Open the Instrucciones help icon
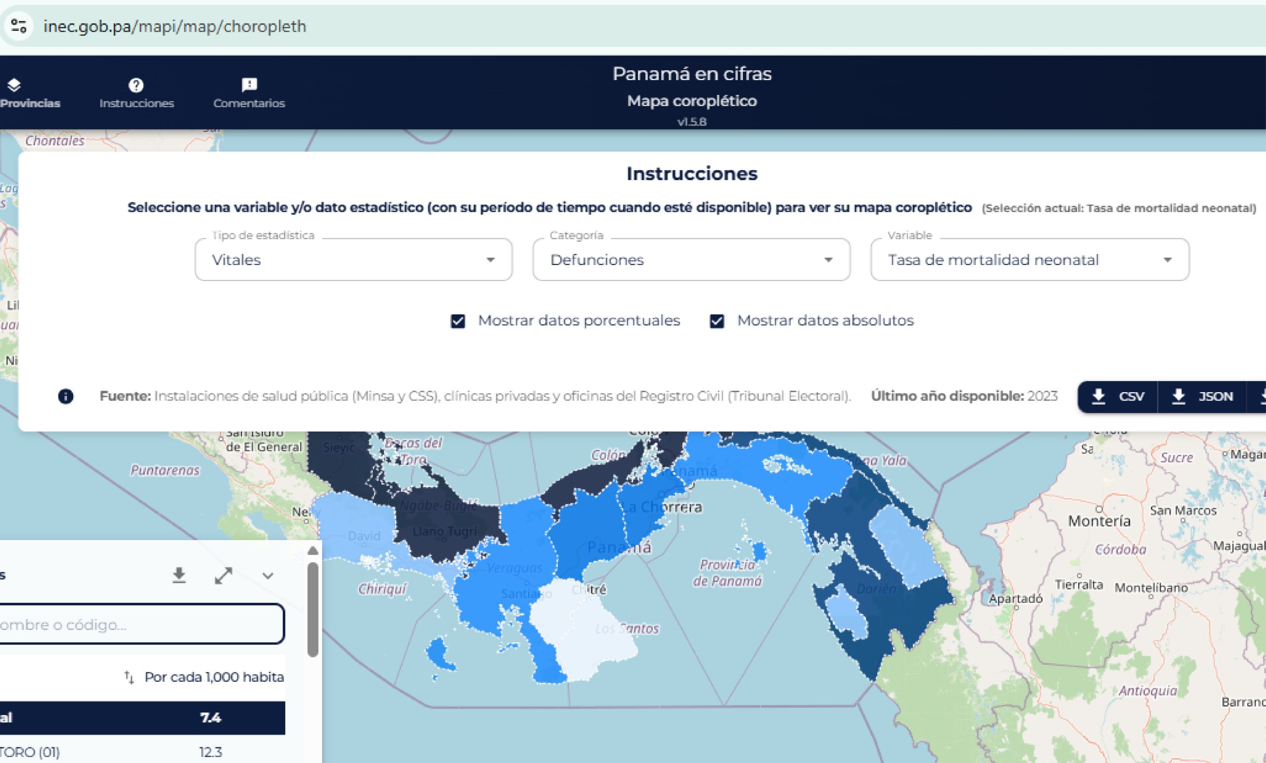The height and width of the screenshot is (763, 1266). [136, 85]
